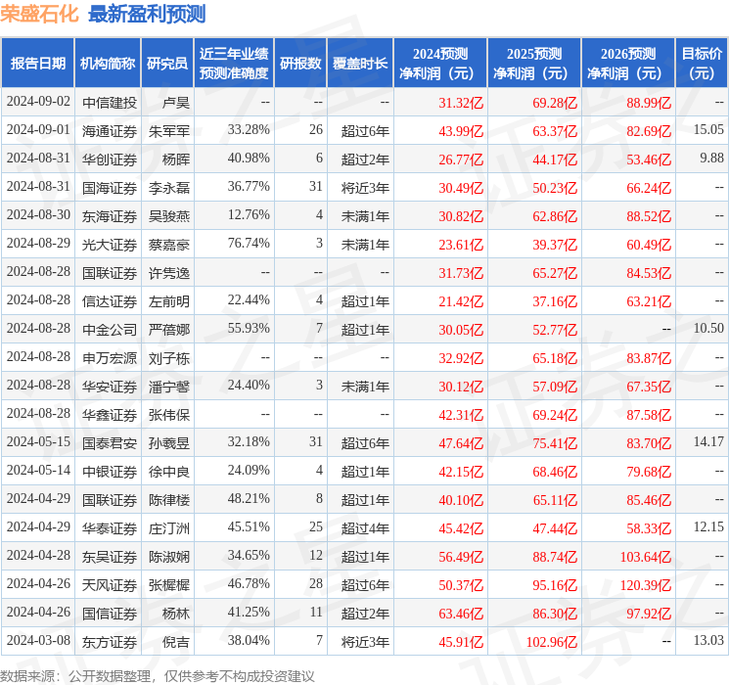Select analyst 蔡嘉豪
Image resolution: width=729 pixels, height=685 pixels.
pyautogui.click(x=168, y=244)
